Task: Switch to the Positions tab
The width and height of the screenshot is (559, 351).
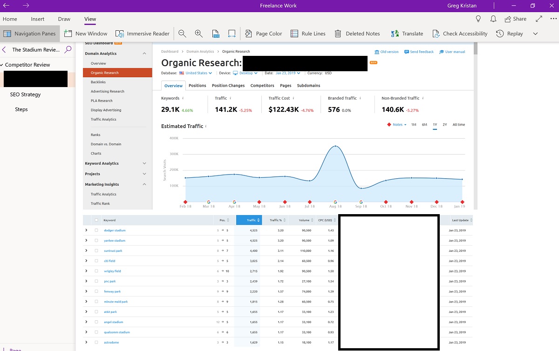Action: click(198, 86)
